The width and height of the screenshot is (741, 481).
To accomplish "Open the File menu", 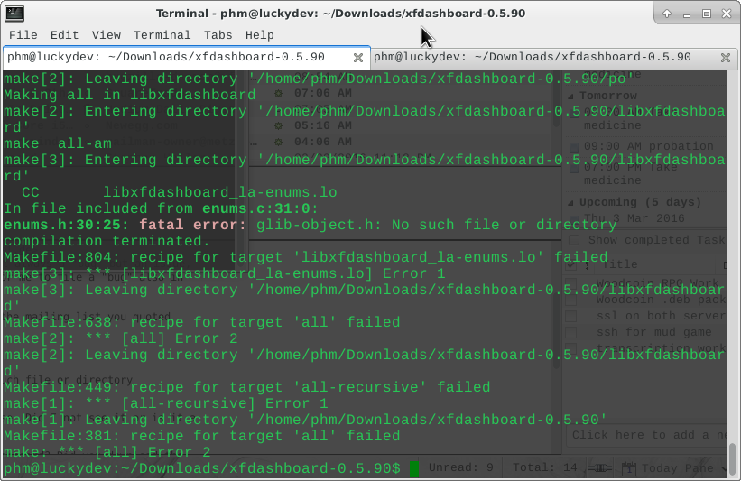I will [x=23, y=35].
